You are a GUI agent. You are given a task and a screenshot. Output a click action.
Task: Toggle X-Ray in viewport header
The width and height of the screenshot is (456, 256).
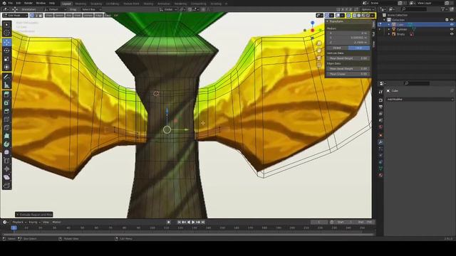[x=348, y=16]
